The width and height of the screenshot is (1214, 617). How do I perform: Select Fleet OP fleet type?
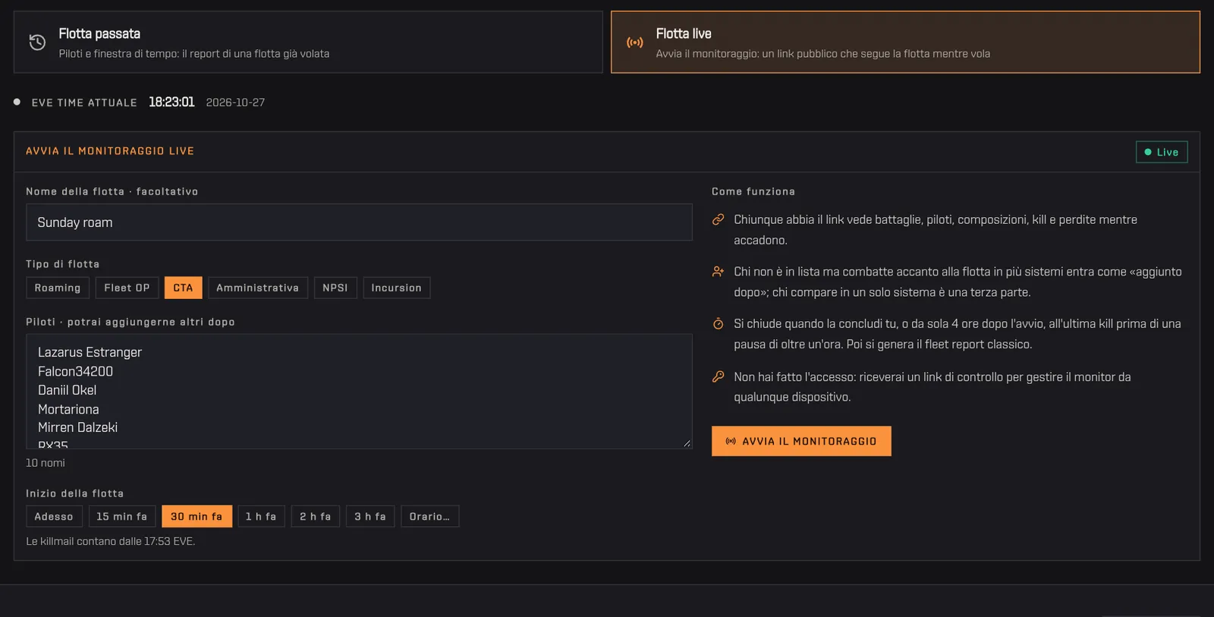click(127, 288)
